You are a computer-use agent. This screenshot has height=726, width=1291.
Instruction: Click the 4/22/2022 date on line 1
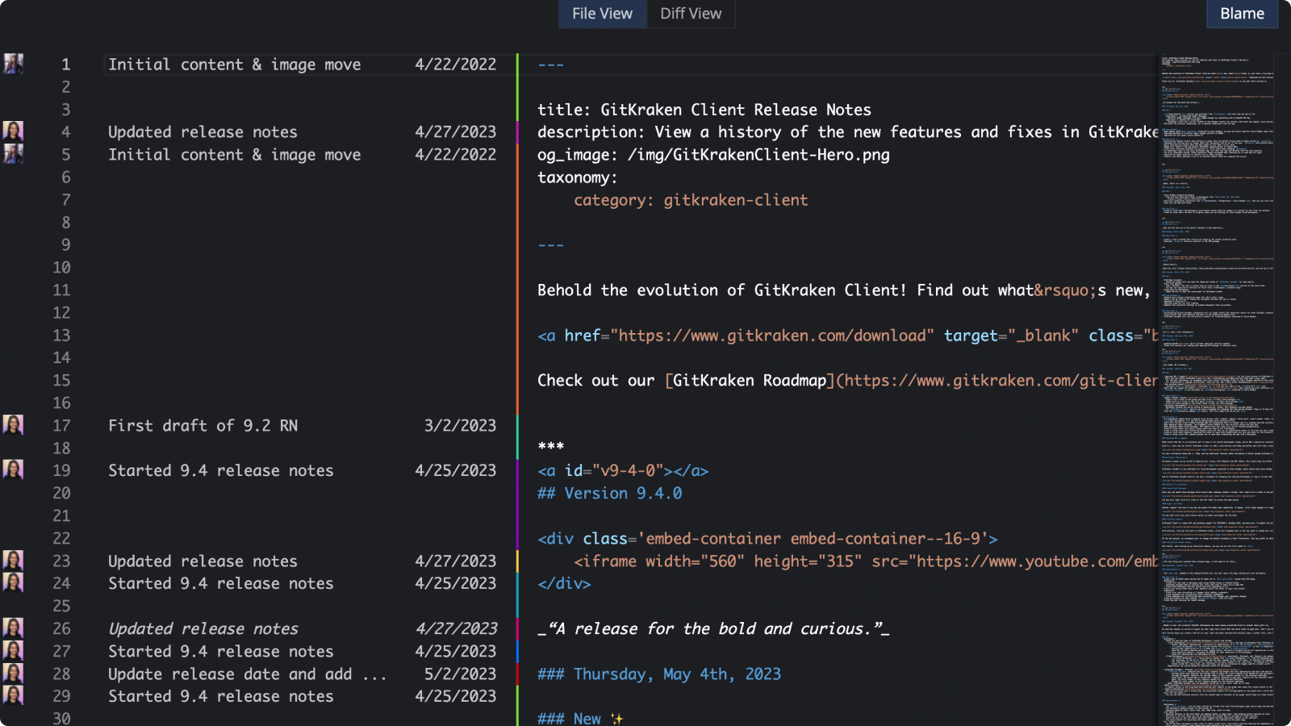456,65
